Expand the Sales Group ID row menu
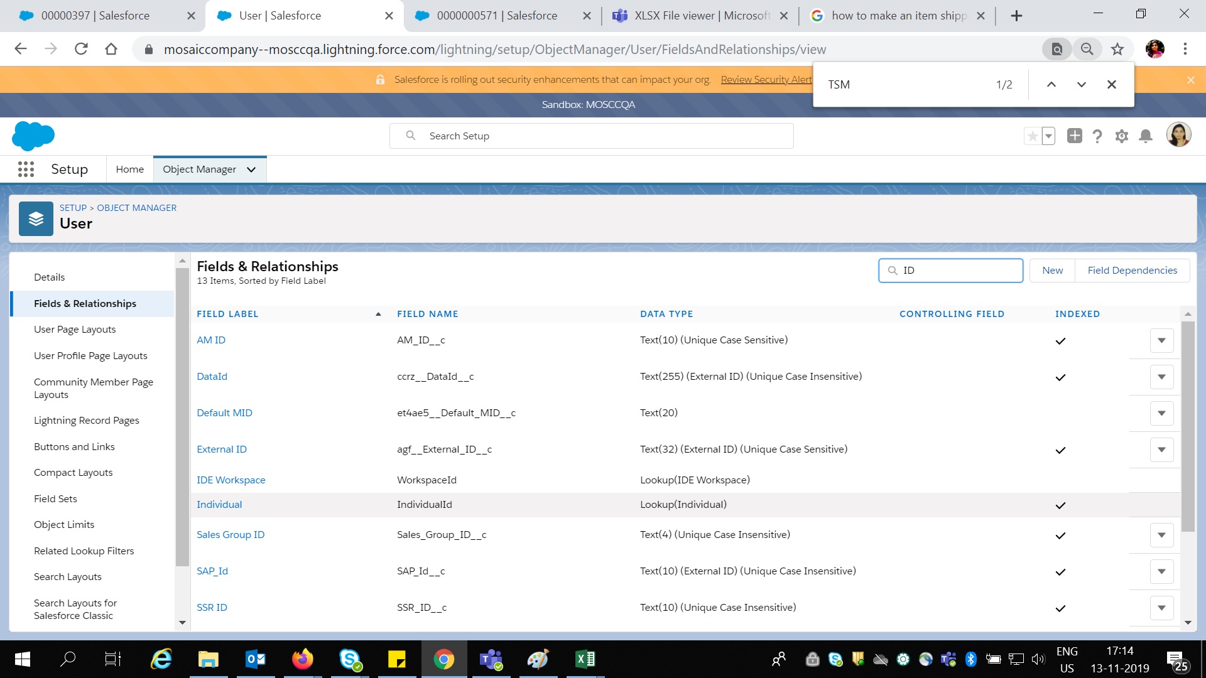The height and width of the screenshot is (678, 1206). click(1161, 535)
